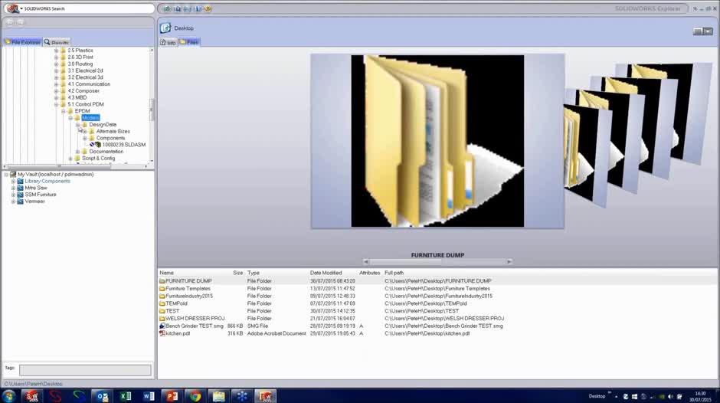The height and width of the screenshot is (403, 720).
Task: Click the Name column header
Action: click(167, 273)
